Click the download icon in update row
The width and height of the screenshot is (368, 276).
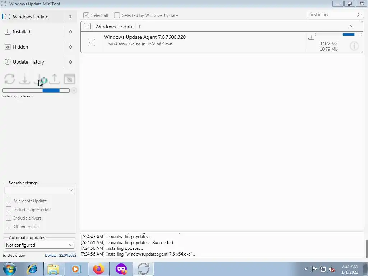point(311,37)
